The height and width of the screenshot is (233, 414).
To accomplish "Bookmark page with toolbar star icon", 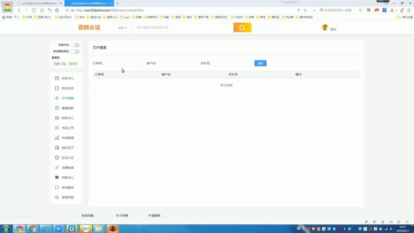I will (57, 10).
